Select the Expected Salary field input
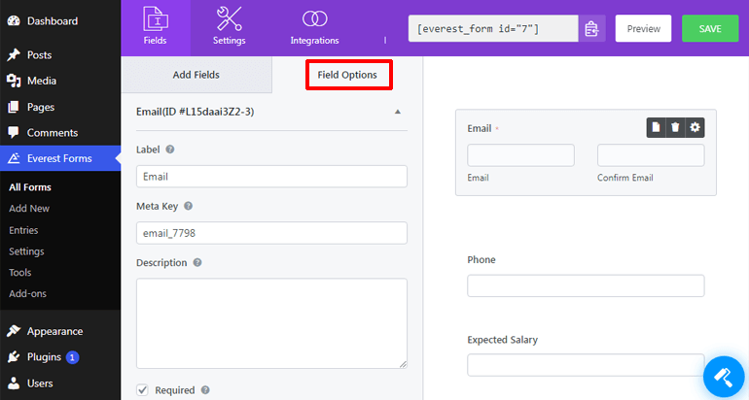The image size is (749, 400). point(586,365)
